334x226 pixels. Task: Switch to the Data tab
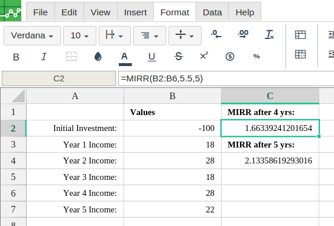pos(212,12)
